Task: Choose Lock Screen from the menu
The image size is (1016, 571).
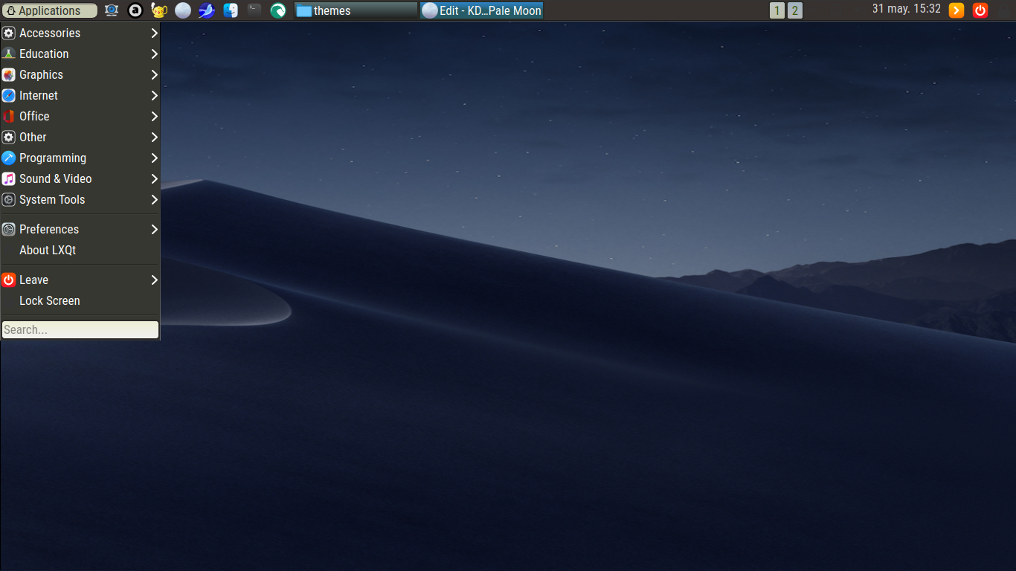Action: [80, 300]
